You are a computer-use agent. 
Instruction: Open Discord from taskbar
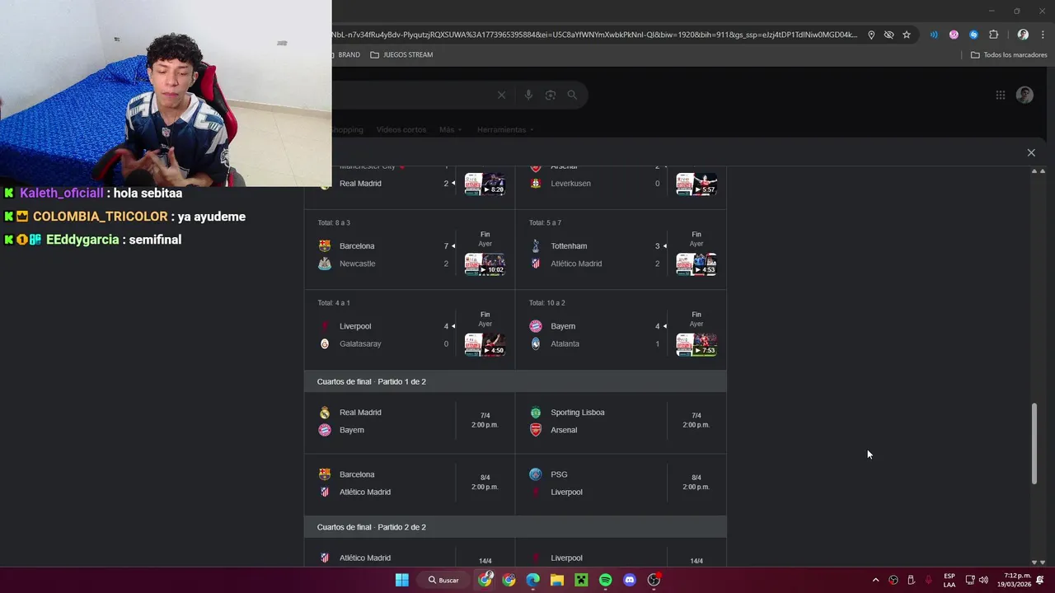(x=630, y=580)
